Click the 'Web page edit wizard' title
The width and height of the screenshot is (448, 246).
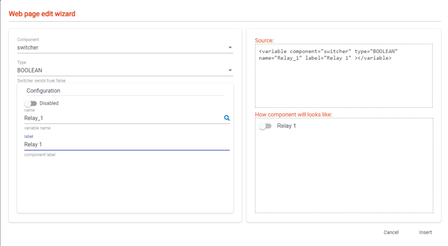click(42, 14)
